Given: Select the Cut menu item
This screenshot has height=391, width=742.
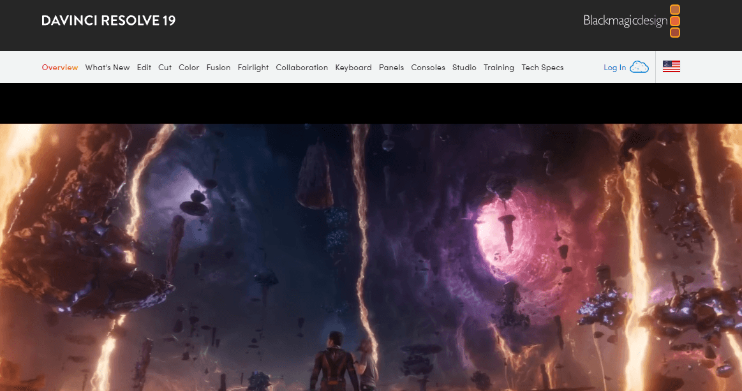Looking at the screenshot, I should tap(165, 67).
